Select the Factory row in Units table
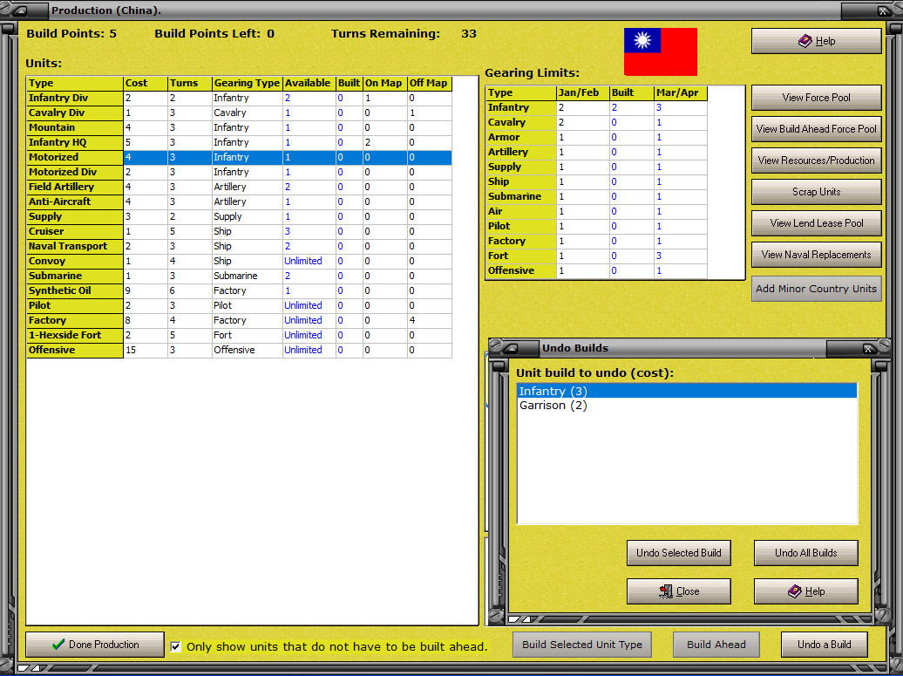This screenshot has height=676, width=903. pyautogui.click(x=239, y=320)
